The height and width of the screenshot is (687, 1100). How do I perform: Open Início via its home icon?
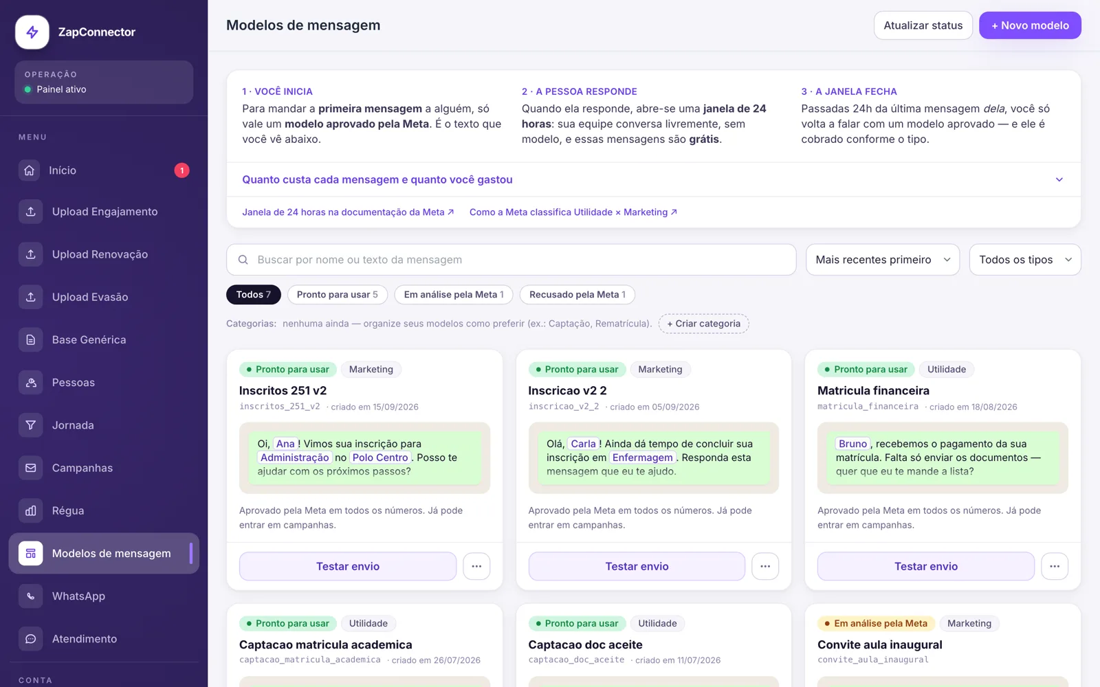tap(29, 170)
